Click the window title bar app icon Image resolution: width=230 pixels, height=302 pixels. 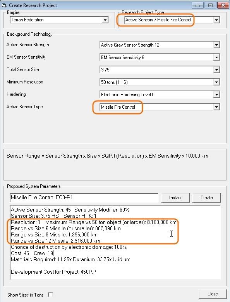click(4, 5)
